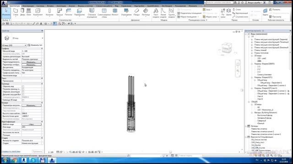This screenshot has height=164, width=293.
Task: Open the Справка по свойствам link
Action: coord(11,152)
